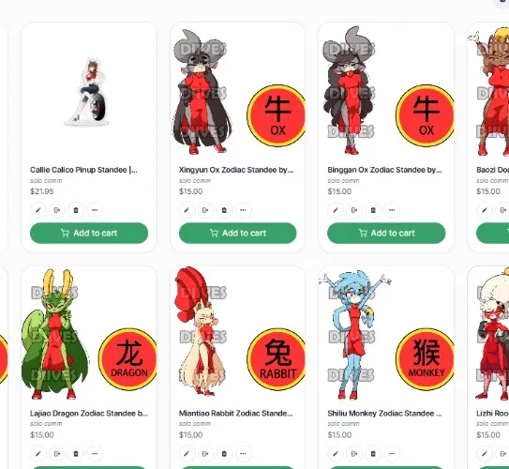Add Xingyun Ox Zodiac Standee to cart
This screenshot has height=469, width=509.
237,233
